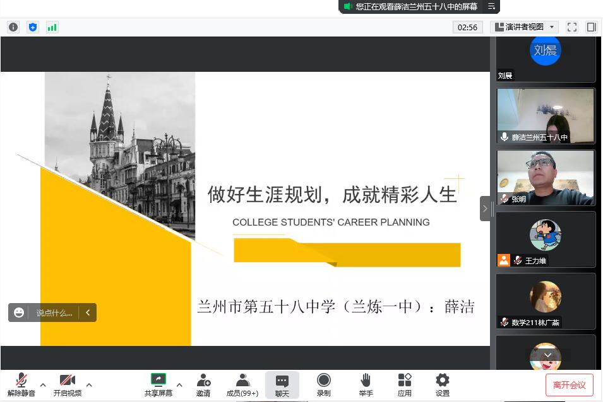Open the Apps (应用) panel
Image resolution: width=603 pixels, height=402 pixels.
tap(405, 384)
